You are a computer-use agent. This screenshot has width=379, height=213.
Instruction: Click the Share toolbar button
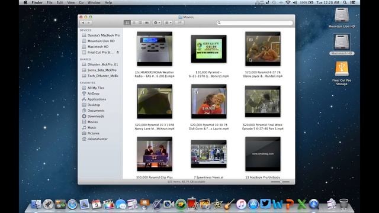coord(179,22)
